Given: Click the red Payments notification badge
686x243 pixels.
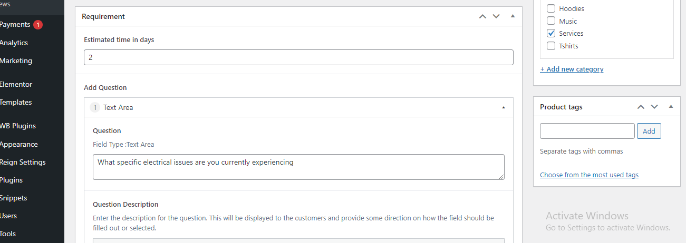Looking at the screenshot, I should point(37,25).
